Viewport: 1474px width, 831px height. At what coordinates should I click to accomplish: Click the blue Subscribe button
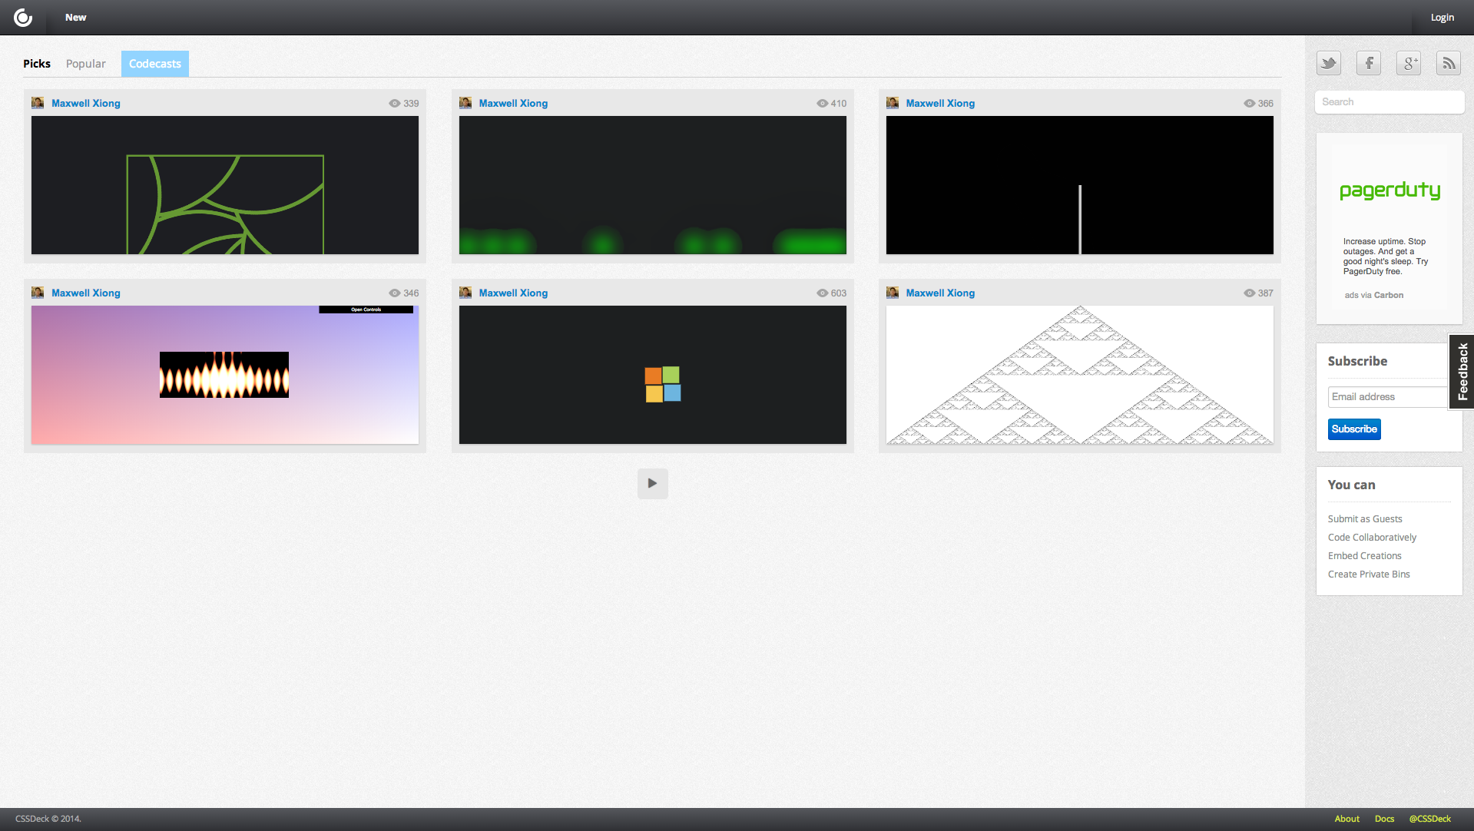1354,429
